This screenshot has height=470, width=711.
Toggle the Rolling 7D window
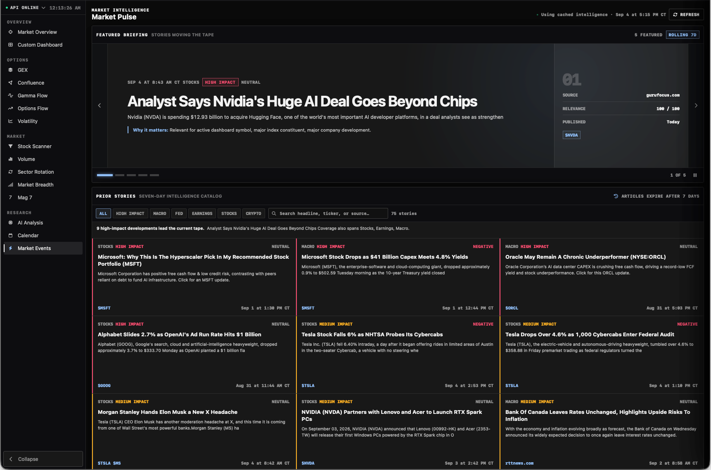[x=683, y=35]
